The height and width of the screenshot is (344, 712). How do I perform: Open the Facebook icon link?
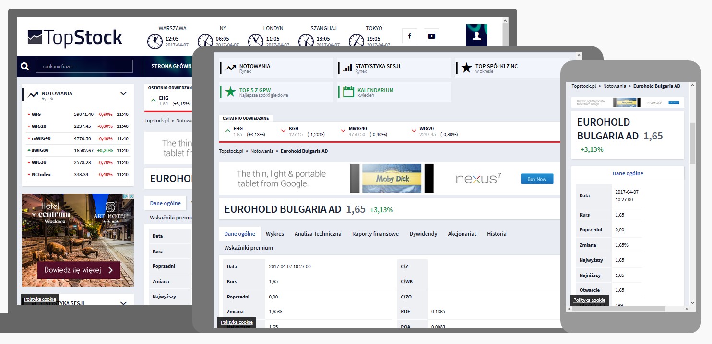[x=410, y=36]
